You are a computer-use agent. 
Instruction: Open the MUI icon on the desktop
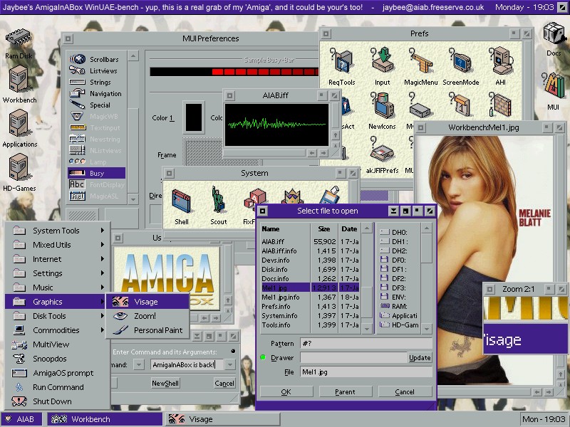(553, 89)
